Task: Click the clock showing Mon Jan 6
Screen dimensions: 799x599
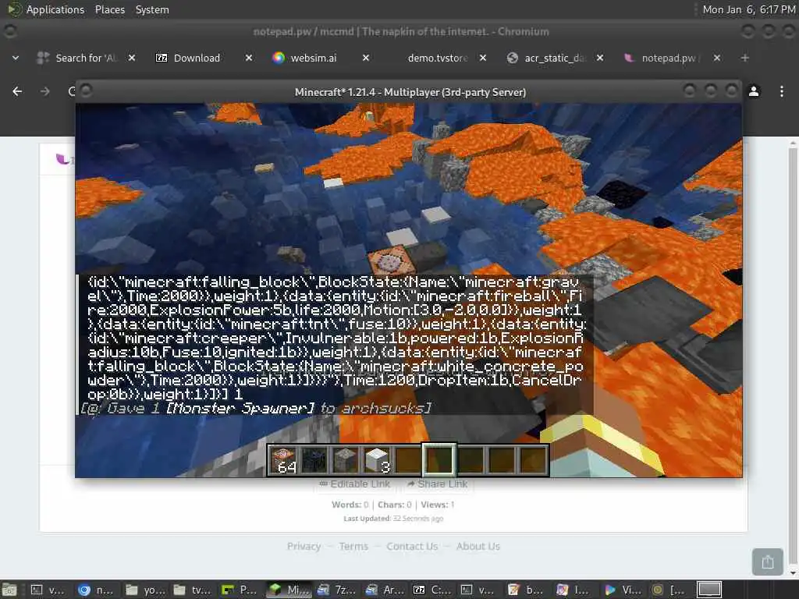Action: click(748, 9)
